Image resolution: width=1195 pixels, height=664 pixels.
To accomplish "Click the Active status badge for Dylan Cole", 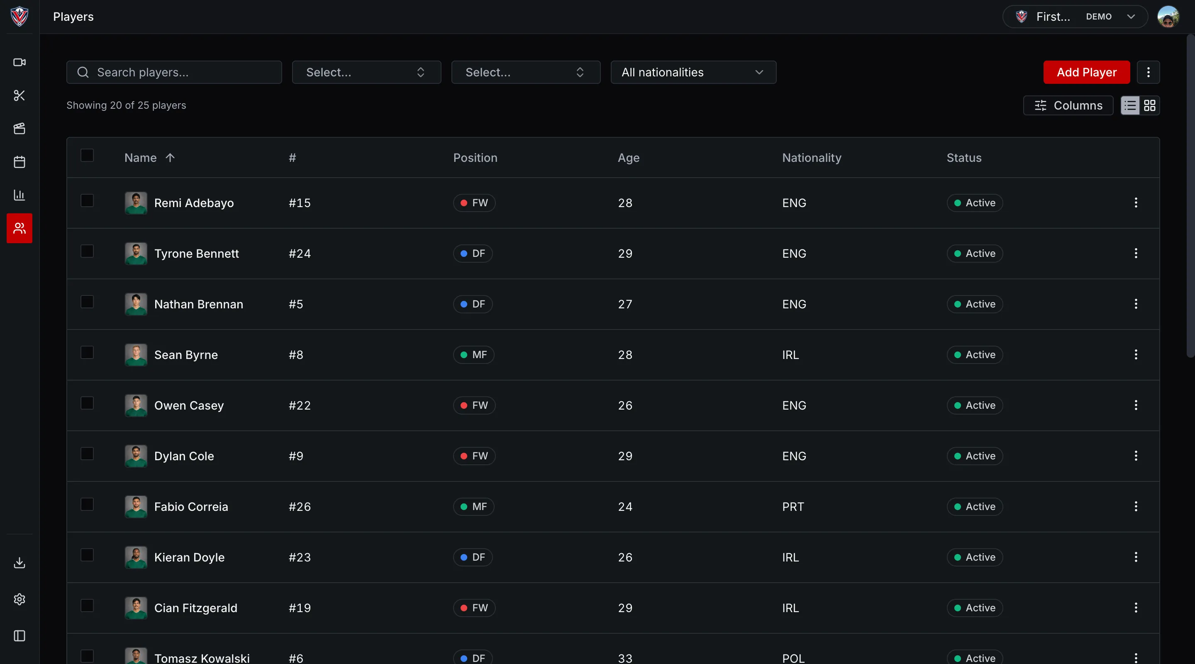I will click(975, 456).
